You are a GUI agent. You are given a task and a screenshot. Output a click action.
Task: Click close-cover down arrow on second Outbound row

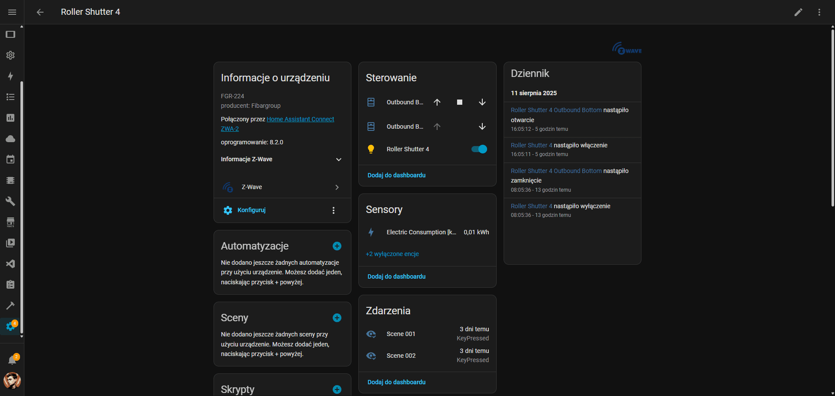pyautogui.click(x=482, y=126)
